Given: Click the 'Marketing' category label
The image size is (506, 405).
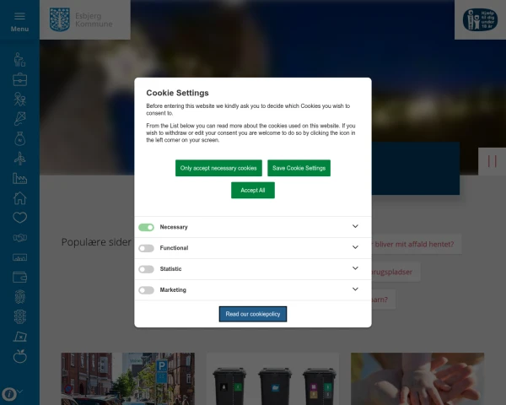Looking at the screenshot, I should pos(173,290).
